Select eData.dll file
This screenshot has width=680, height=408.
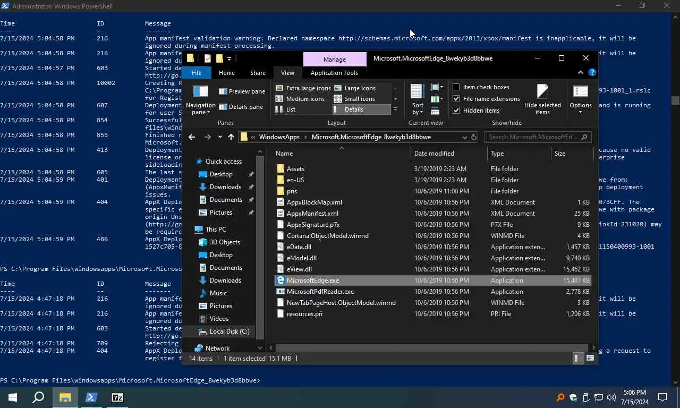click(x=432, y=247)
